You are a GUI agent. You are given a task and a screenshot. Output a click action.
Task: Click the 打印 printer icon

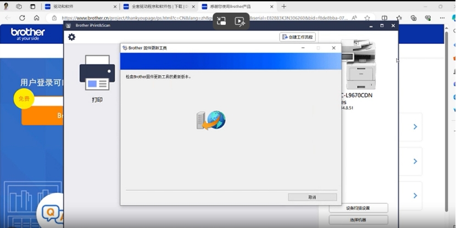[97, 73]
